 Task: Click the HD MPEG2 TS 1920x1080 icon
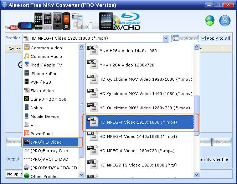tap(92, 165)
